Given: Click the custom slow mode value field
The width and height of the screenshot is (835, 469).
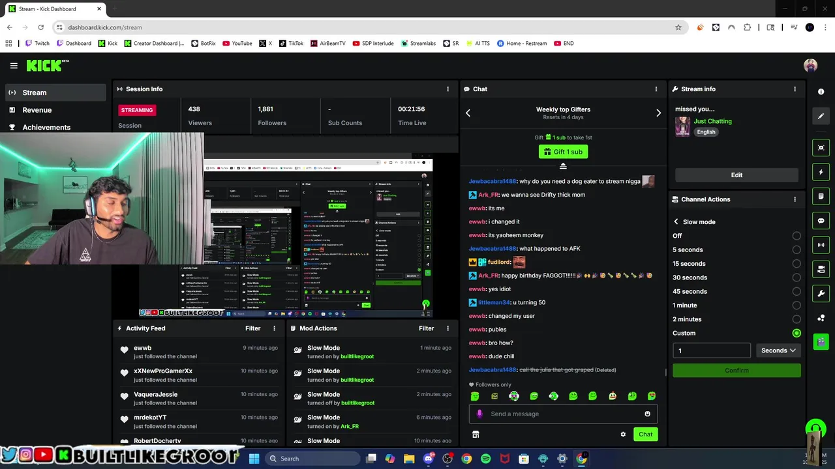Looking at the screenshot, I should point(712,350).
